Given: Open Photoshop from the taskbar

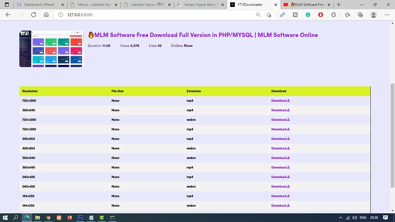Looking at the screenshot, I should click(x=80, y=217).
